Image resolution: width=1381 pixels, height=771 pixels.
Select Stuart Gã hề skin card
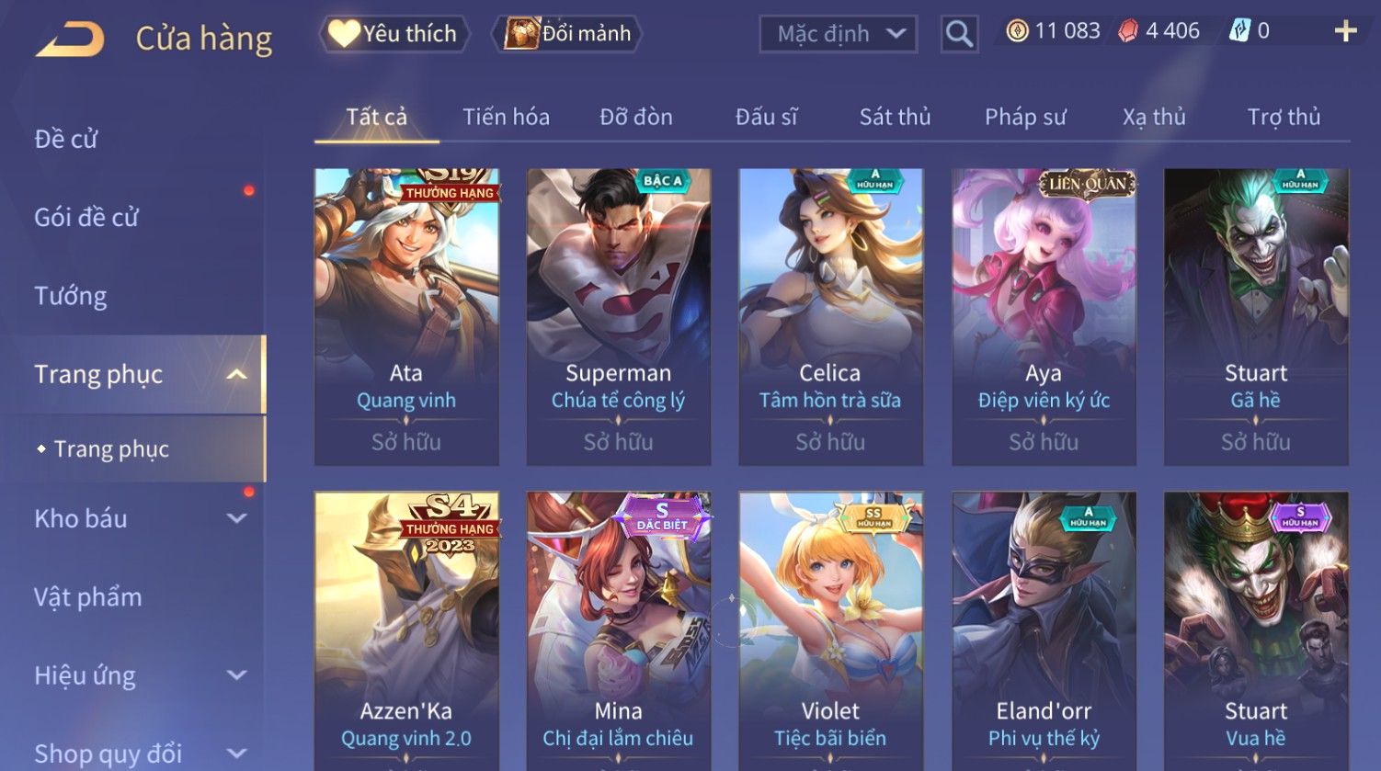(x=1256, y=316)
